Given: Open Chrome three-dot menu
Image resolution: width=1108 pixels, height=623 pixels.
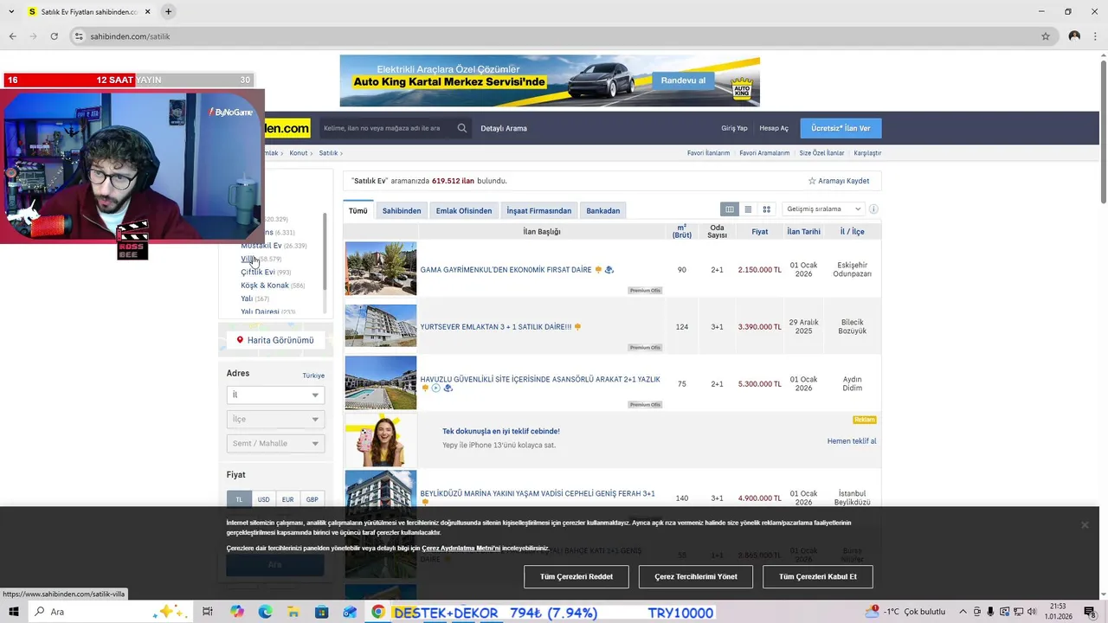Looking at the screenshot, I should [x=1095, y=36].
